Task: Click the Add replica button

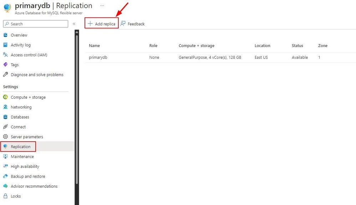Action: 102,23
